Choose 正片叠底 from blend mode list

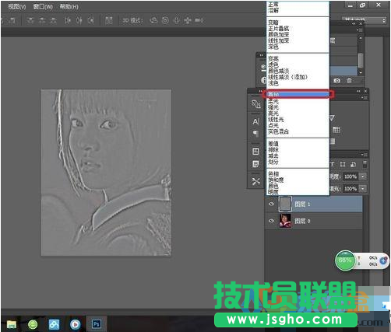coord(279,29)
